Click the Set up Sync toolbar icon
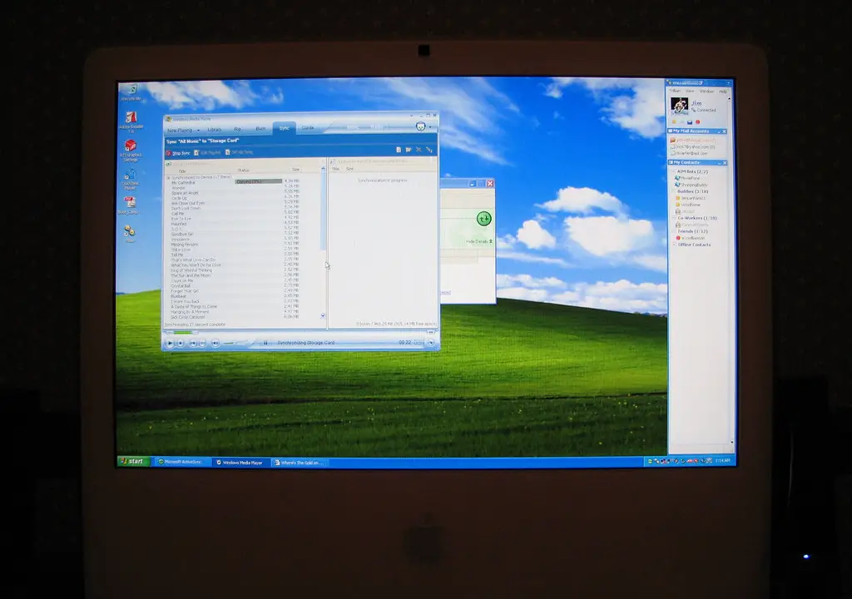Image resolution: width=852 pixels, height=599 pixels. point(228,152)
